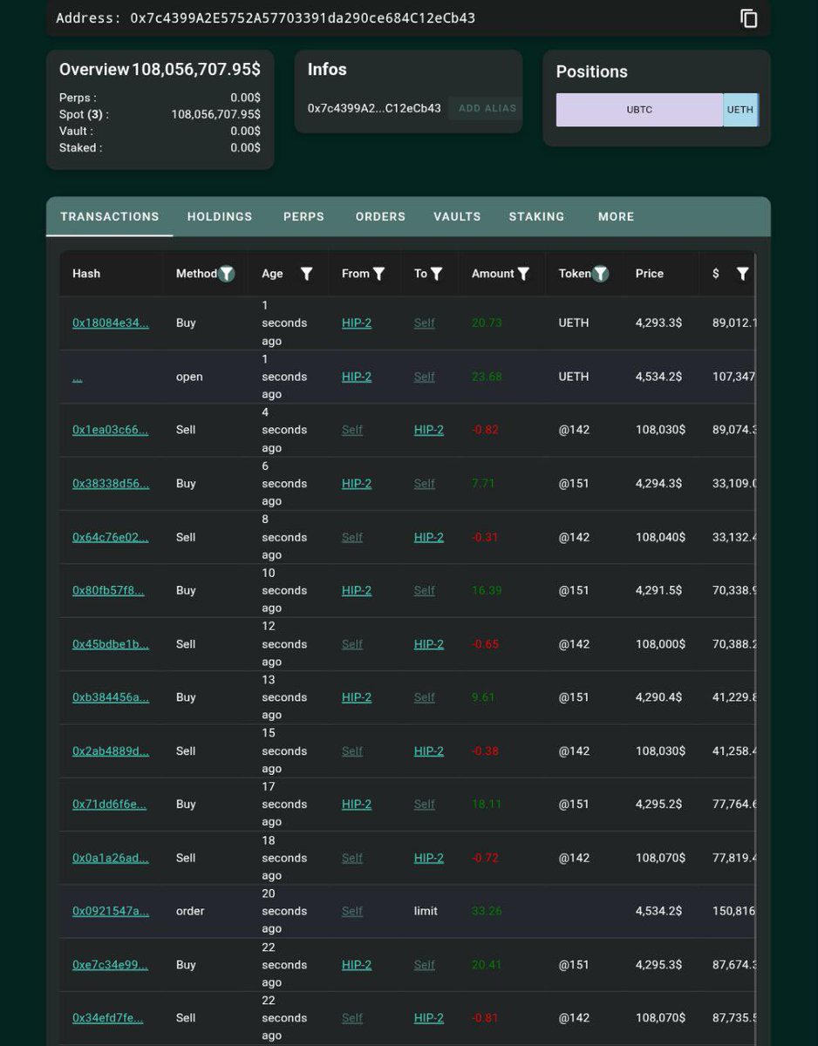The height and width of the screenshot is (1046, 818).
Task: Open transaction hash 0x45bdbe1b...
Action: coord(111,644)
